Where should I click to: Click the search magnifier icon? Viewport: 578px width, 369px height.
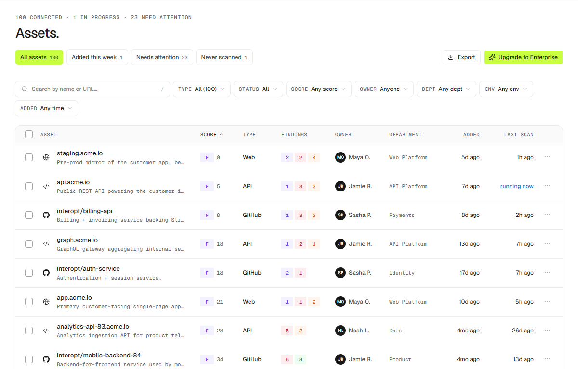click(x=24, y=89)
